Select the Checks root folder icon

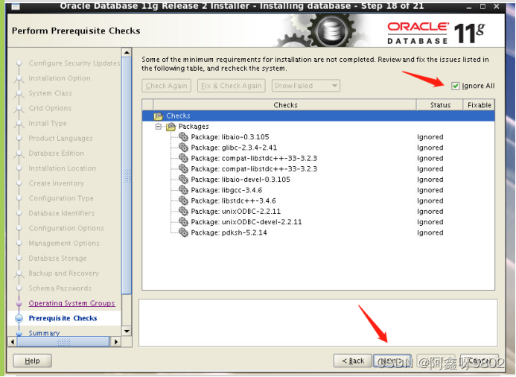coord(159,116)
